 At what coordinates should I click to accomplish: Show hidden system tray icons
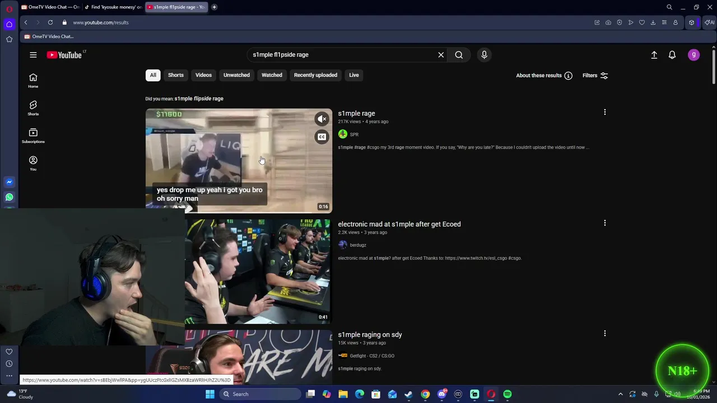click(x=620, y=394)
